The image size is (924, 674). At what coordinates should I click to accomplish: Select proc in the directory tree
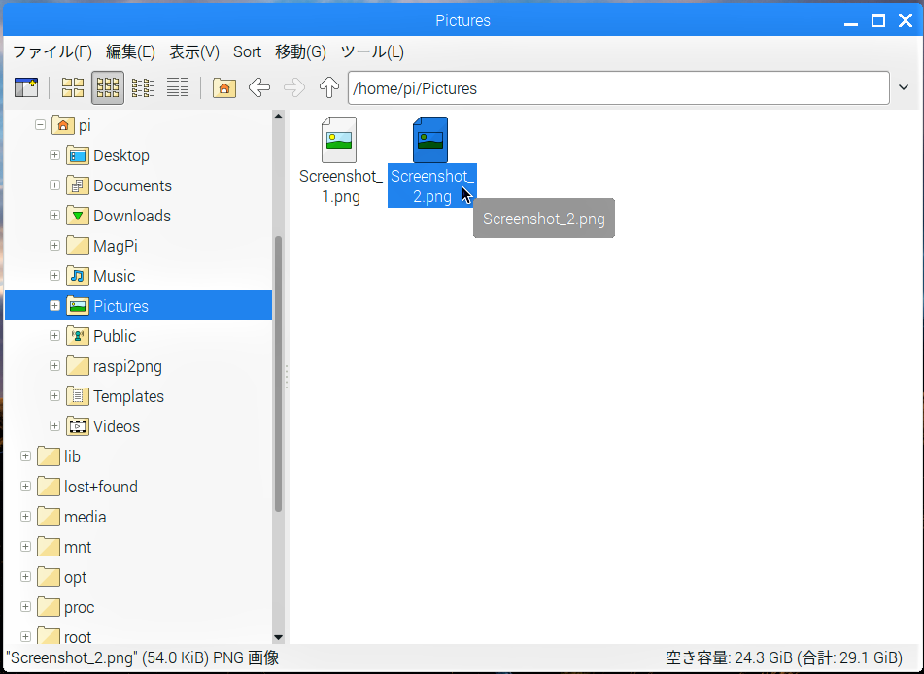pos(79,607)
